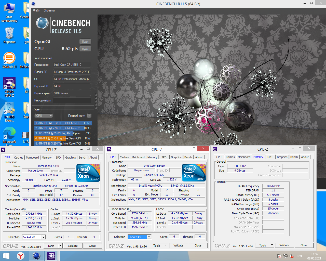Click the Intel Xeon logo in middle CPU-Z window
The width and height of the screenshot is (326, 261).
(x=194, y=172)
